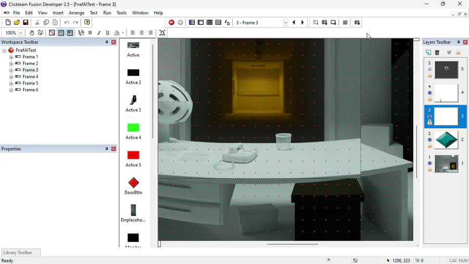Click the build and run icon
The width and height of the screenshot is (469, 264).
tap(357, 22)
